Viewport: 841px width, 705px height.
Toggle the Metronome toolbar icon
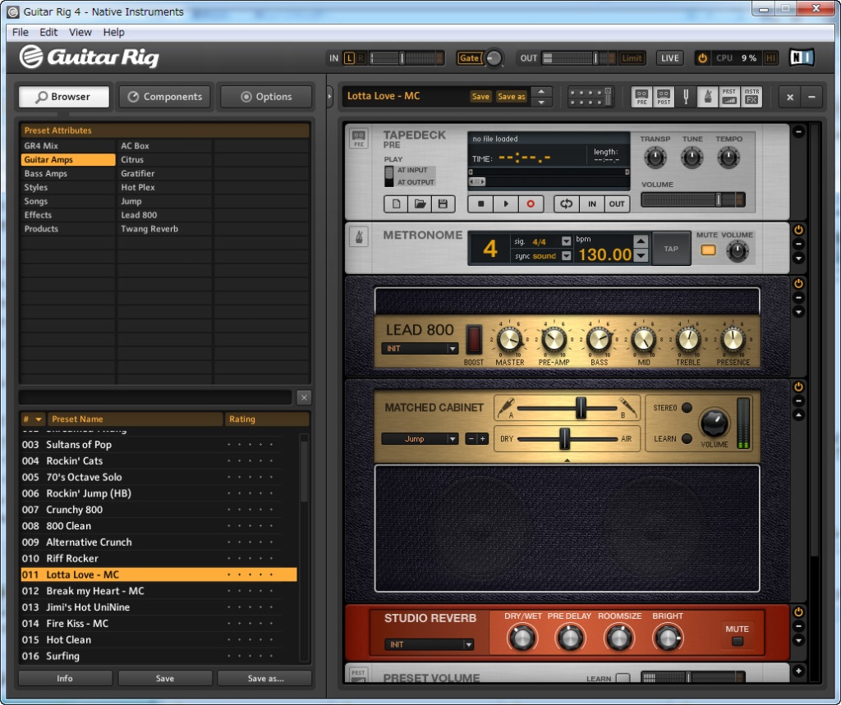point(707,97)
